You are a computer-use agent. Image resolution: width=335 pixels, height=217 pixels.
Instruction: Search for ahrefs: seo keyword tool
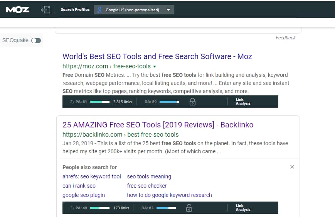(92, 176)
